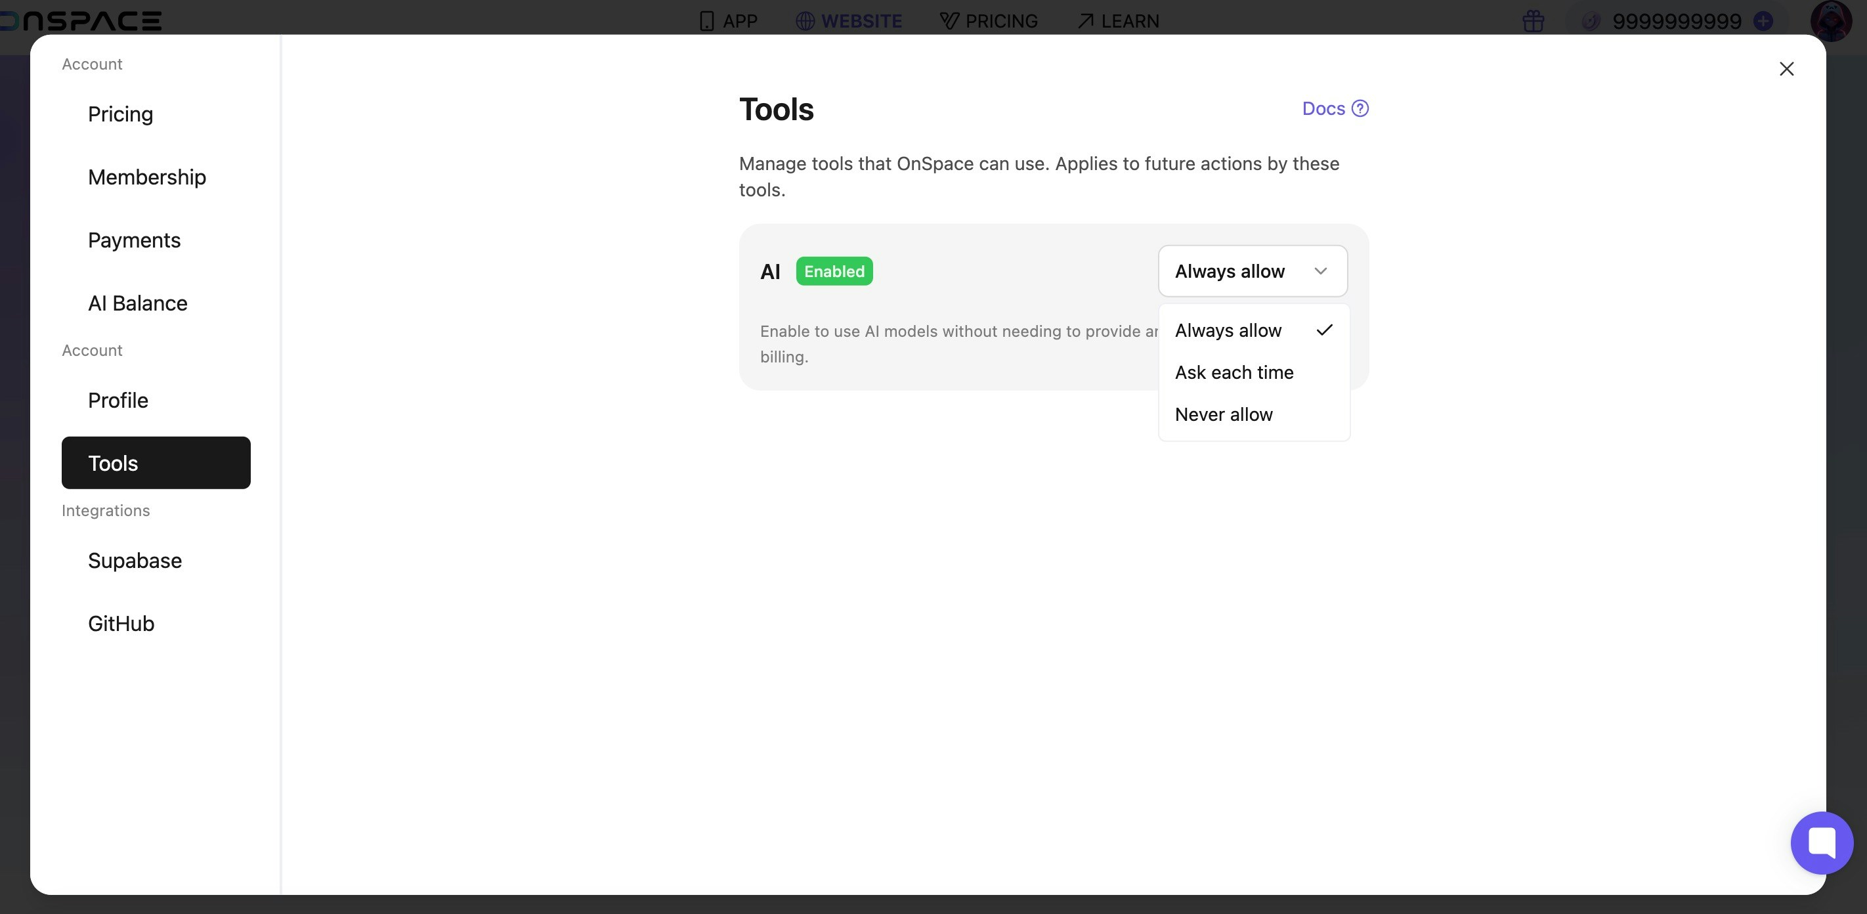The image size is (1867, 914).
Task: Click the plus icon next to the credit balance
Action: (x=1764, y=21)
